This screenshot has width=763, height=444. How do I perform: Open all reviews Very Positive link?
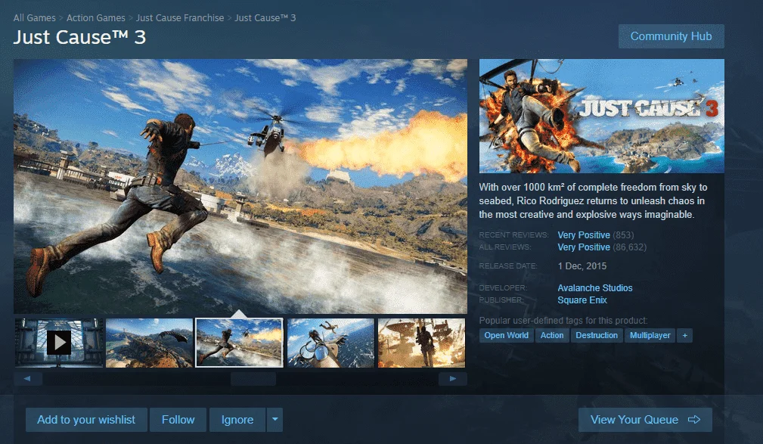(584, 247)
